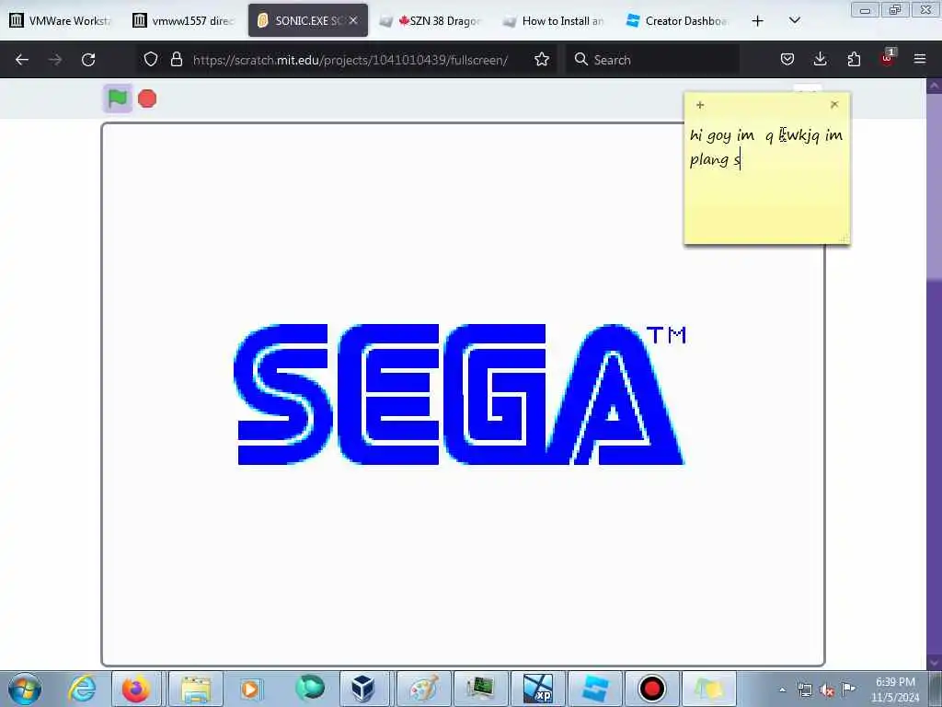942x707 pixels.
Task: Delete the sticky note with X
Action: pyautogui.click(x=834, y=105)
